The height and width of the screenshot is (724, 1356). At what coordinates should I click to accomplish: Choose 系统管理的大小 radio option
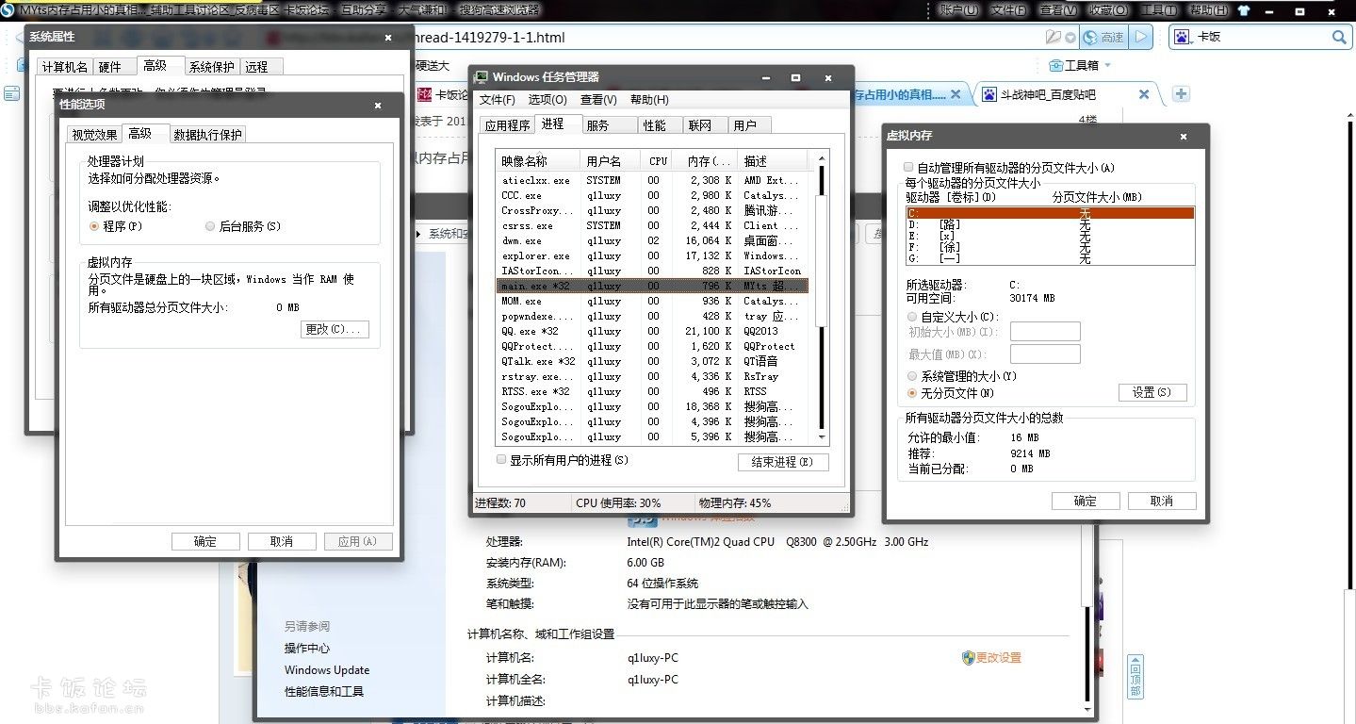[x=911, y=376]
